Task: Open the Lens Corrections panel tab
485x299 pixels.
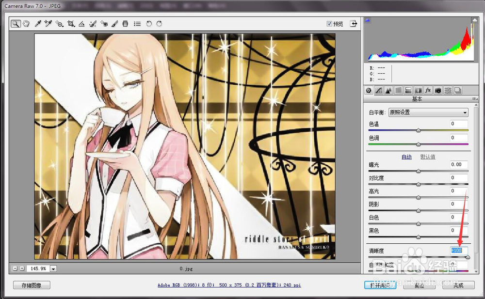Action: click(418, 90)
